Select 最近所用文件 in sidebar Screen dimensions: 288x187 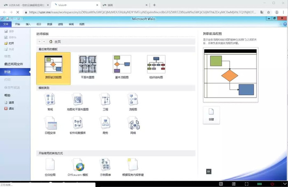[14, 64]
